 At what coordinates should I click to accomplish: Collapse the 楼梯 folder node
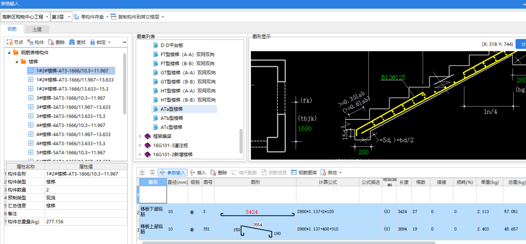click(17, 62)
